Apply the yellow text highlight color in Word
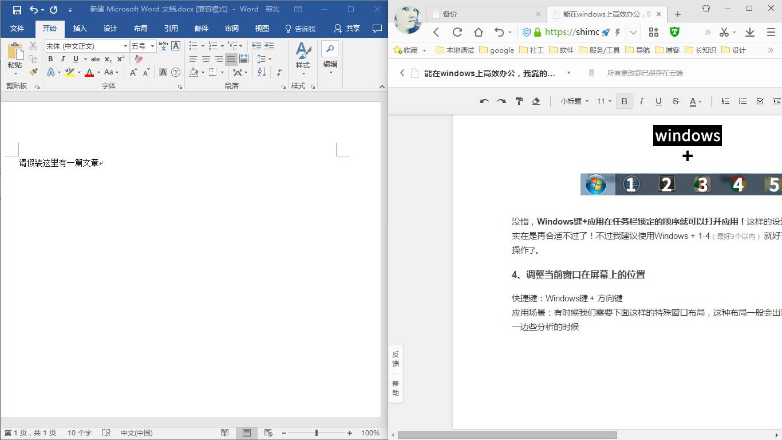Image resolution: width=782 pixels, height=440 pixels. click(x=70, y=72)
